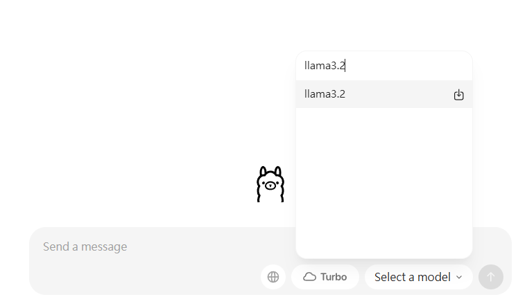Image resolution: width=518 pixels, height=306 pixels.
Task: Click the chevron next to Select a model
Action: pyautogui.click(x=458, y=277)
